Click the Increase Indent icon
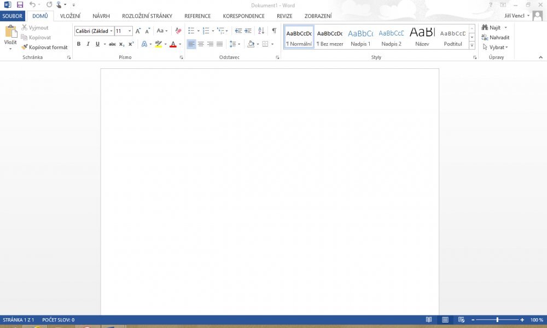Viewport: 547px width, 328px height. pos(248,31)
